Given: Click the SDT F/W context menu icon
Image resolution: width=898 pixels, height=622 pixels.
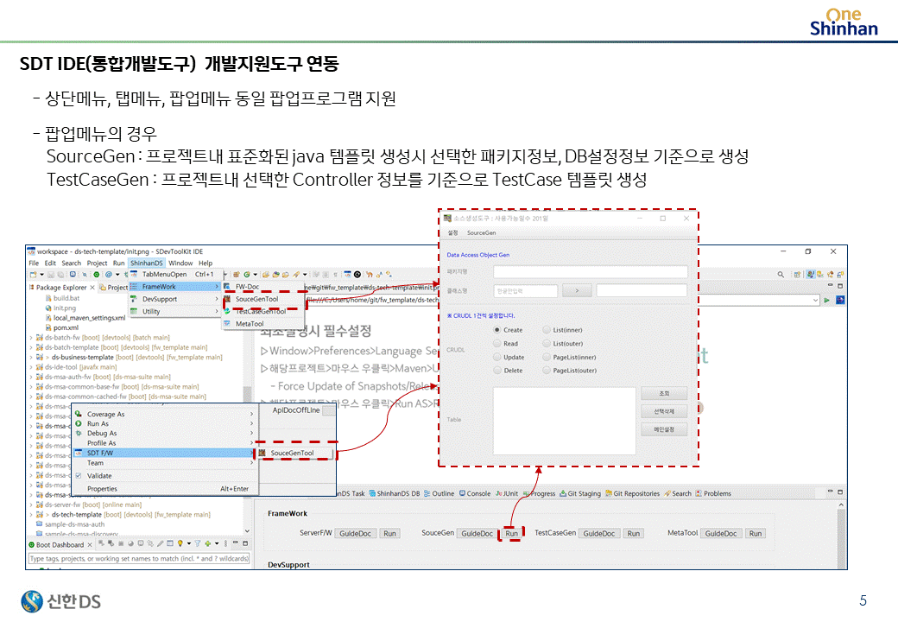Looking at the screenshot, I should [79, 453].
